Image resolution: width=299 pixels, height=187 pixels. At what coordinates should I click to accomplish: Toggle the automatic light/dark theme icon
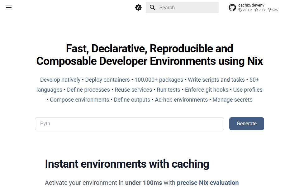click(x=138, y=7)
